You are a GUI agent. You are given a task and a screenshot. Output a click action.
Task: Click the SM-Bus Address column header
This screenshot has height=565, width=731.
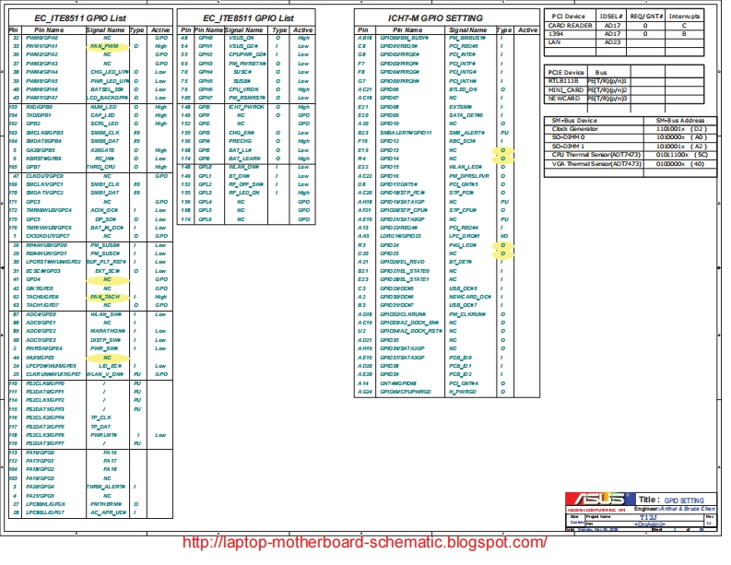[x=679, y=121]
